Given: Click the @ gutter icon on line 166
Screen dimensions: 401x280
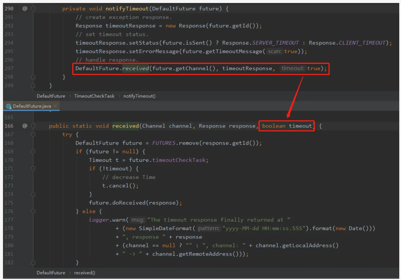Looking at the screenshot, I should 25,126.
